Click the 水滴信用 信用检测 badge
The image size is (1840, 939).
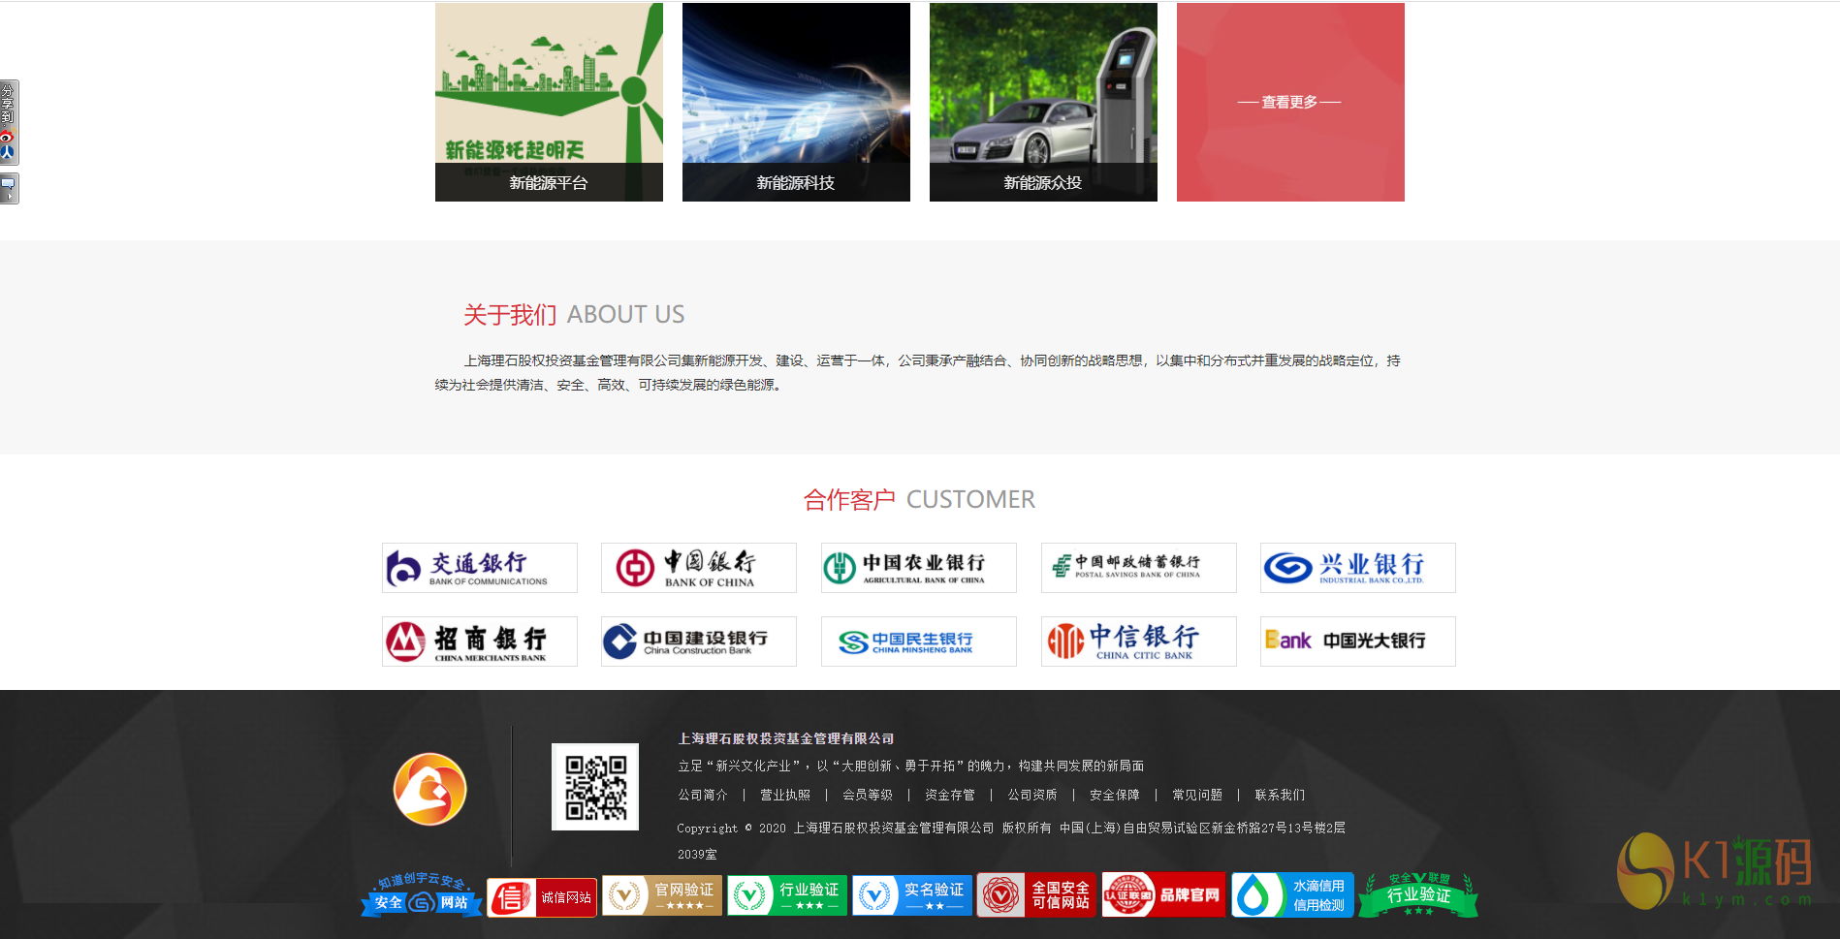[1292, 895]
